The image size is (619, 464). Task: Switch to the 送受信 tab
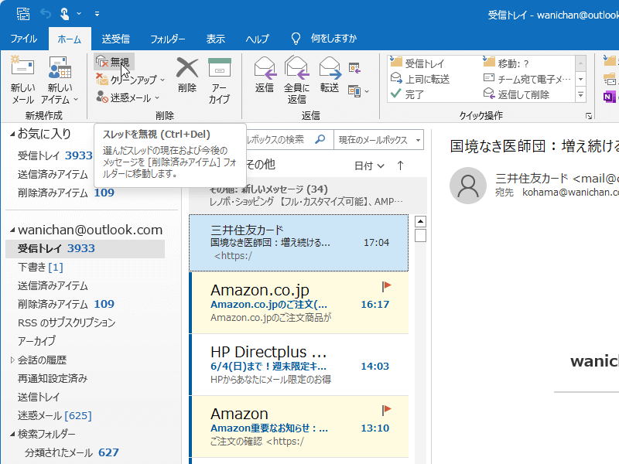115,39
